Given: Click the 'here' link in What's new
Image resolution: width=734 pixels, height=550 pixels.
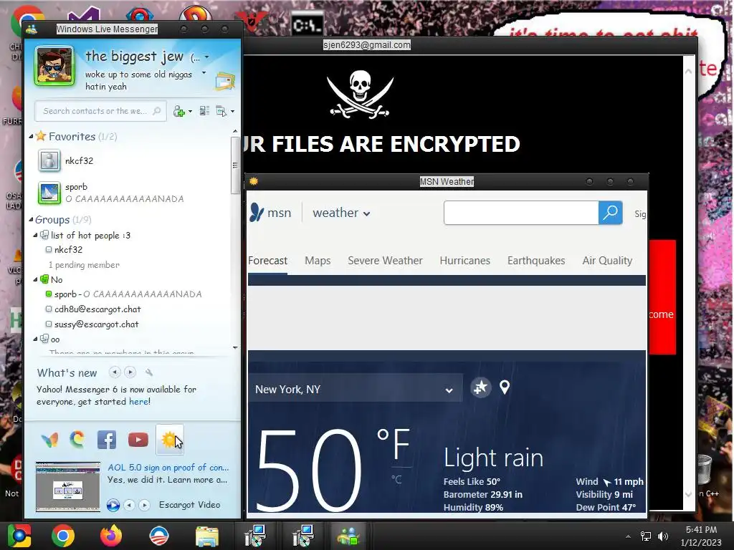Looking at the screenshot, I should (x=139, y=401).
